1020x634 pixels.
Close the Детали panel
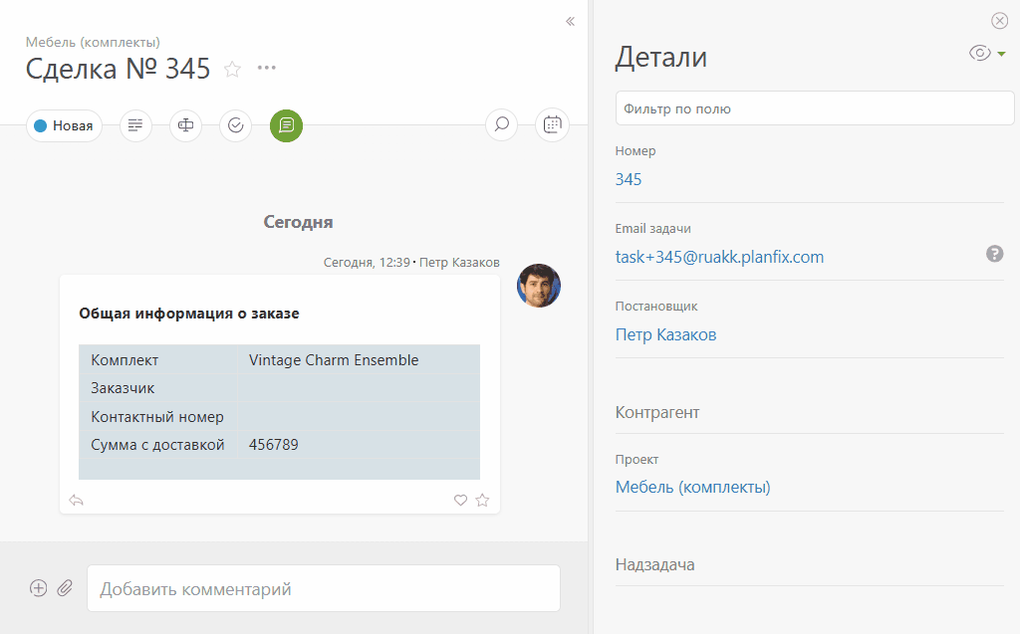point(999,21)
